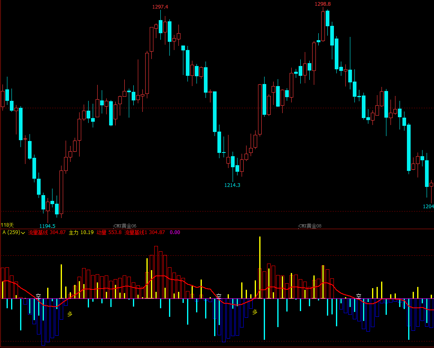This screenshot has width=434, height=348.
Task: Open the A (259) indicator dropdown arrow
Action: (x=23, y=233)
